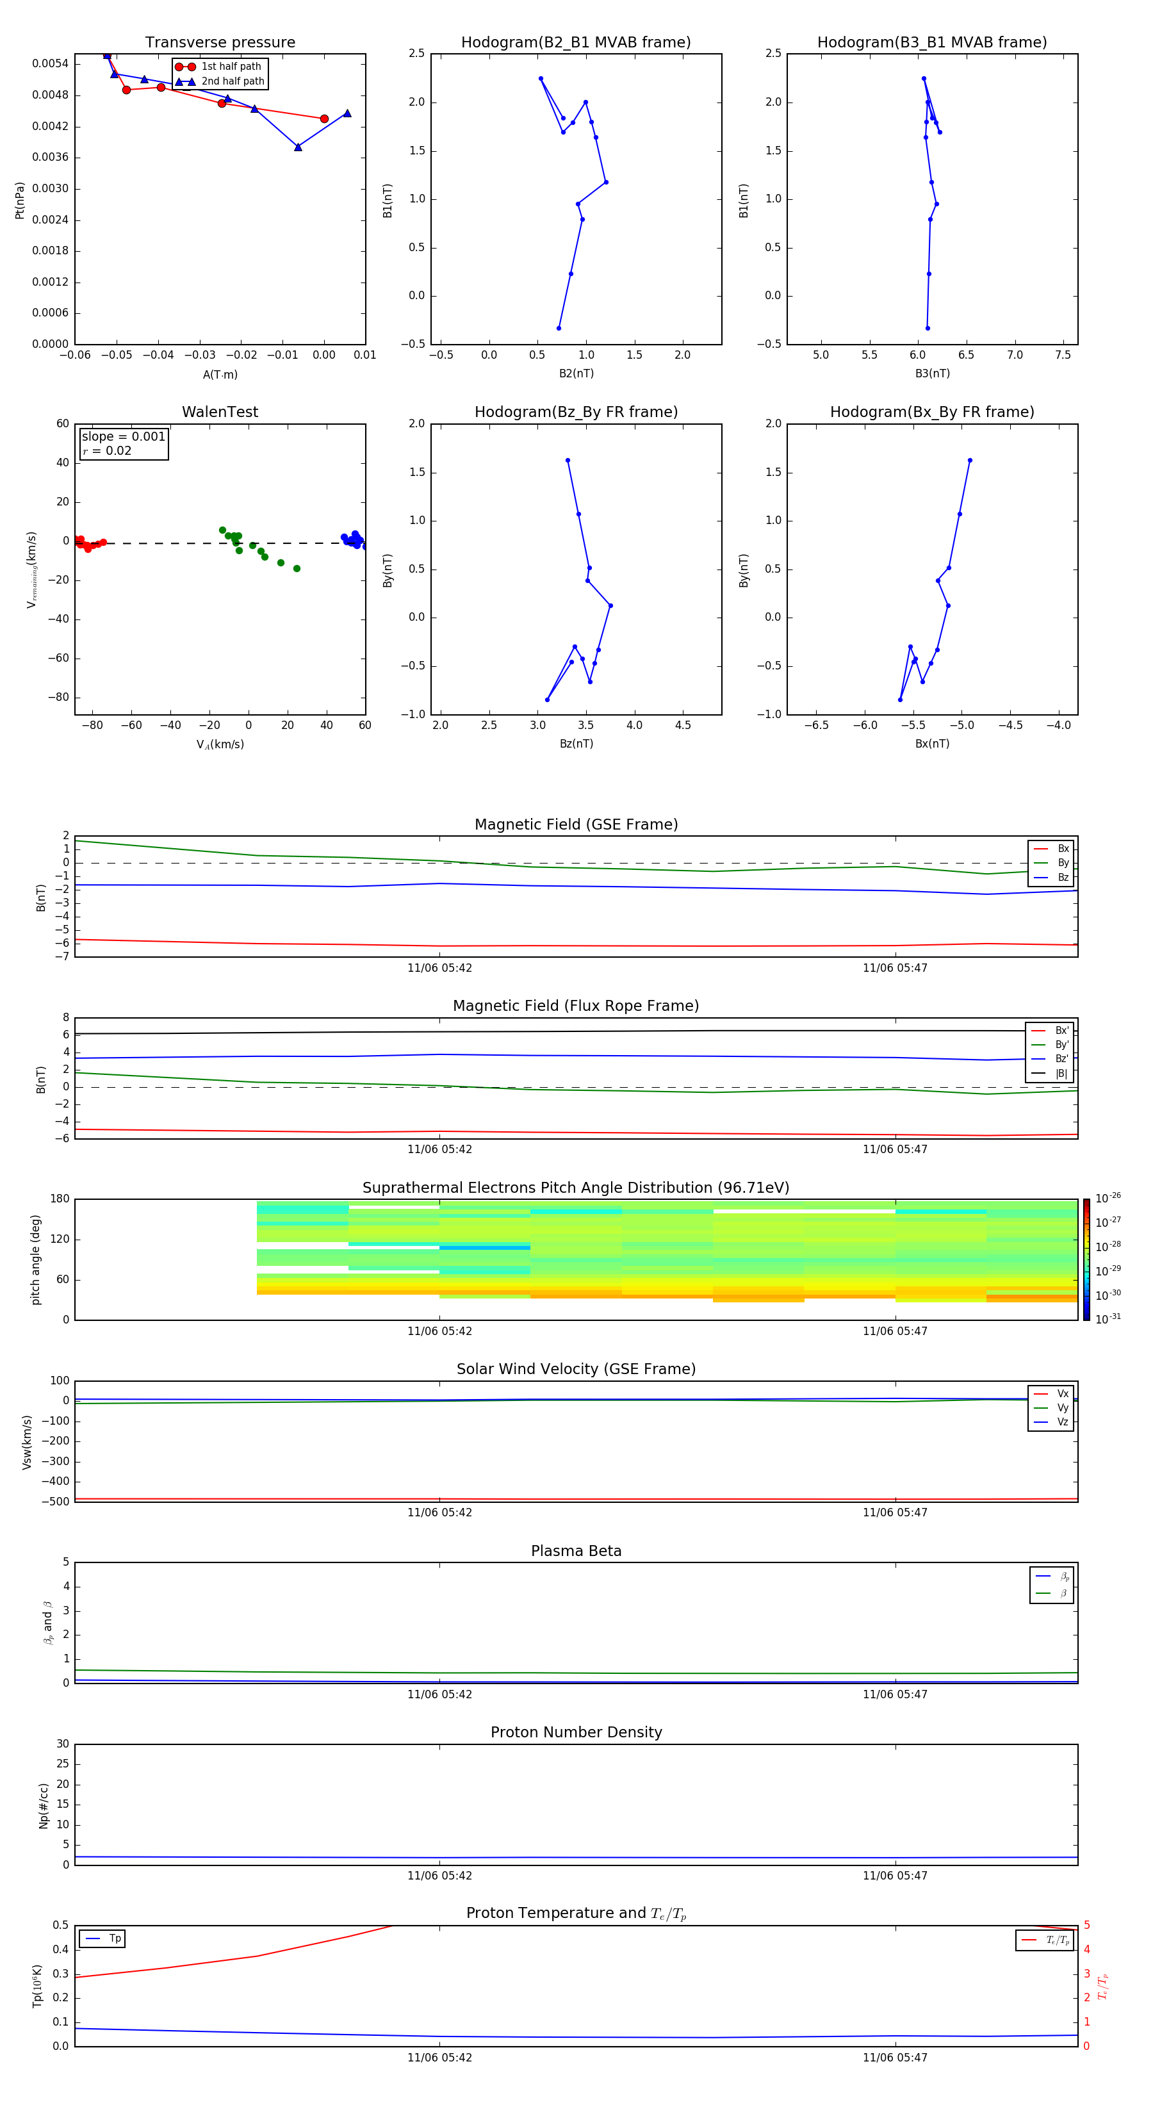Viewport: 1153px width, 2114px height.
Task: Click the "pitch angle (deg)" y-axis label
Action: pyautogui.click(x=35, y=1259)
